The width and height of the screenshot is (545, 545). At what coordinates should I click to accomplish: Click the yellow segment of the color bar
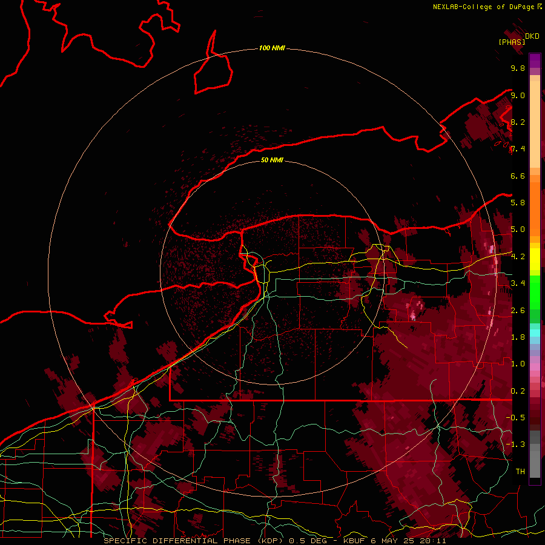pos(535,259)
